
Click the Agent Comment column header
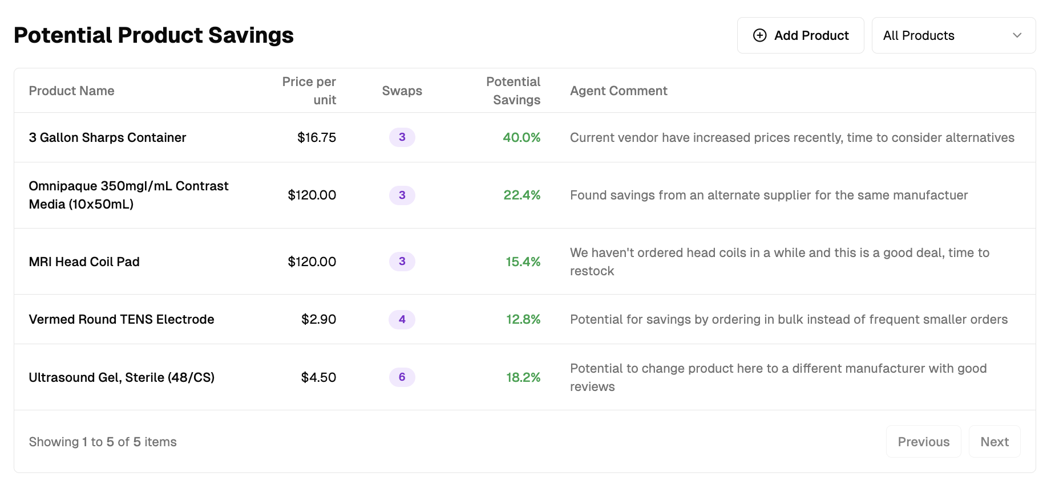pos(619,91)
